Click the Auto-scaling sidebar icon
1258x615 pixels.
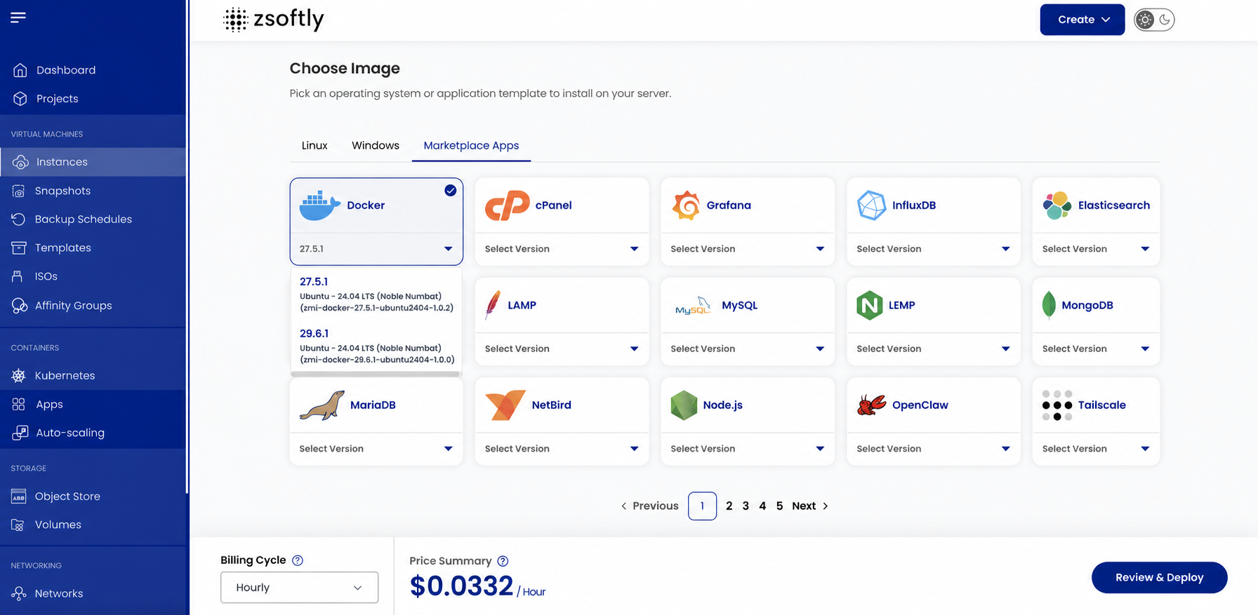pyautogui.click(x=20, y=433)
